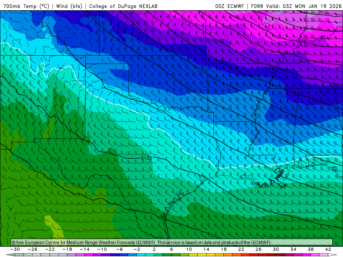Click the "2" colorbar value
Screen dimensions: 343x257
[154, 249]
